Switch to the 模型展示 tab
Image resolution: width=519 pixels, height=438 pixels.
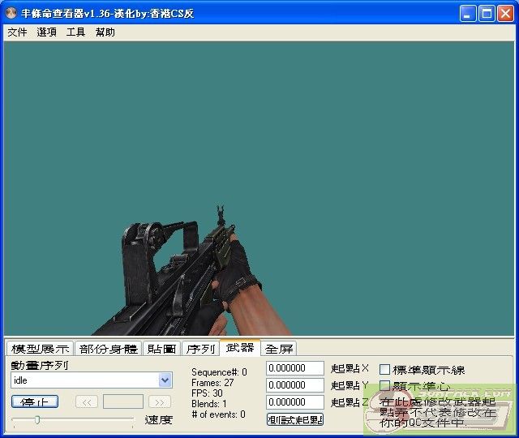coord(40,349)
